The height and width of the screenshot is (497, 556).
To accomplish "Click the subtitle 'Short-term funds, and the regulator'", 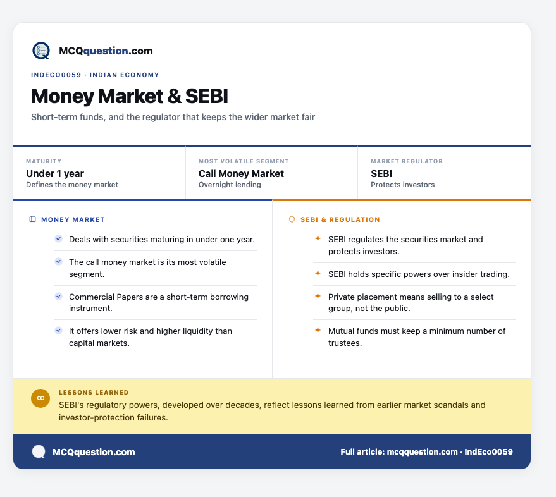I will (x=173, y=117).
